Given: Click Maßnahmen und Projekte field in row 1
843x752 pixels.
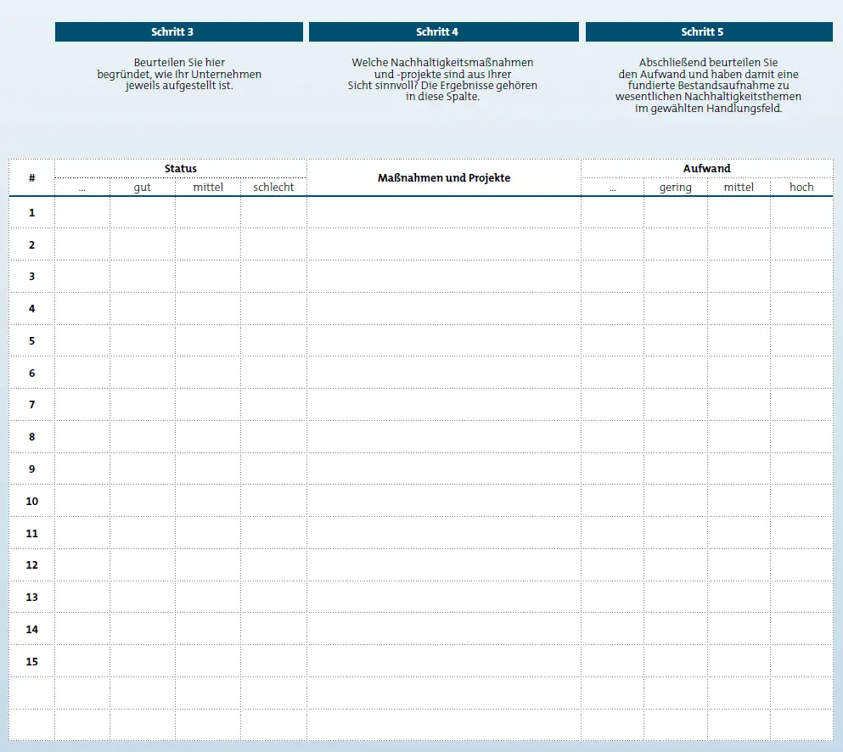Looking at the screenshot, I should pyautogui.click(x=444, y=213).
